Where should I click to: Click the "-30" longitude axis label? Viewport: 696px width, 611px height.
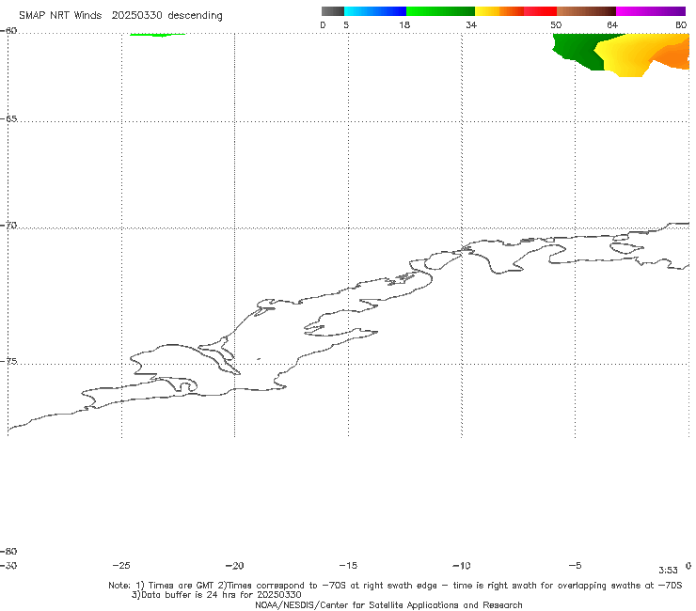pos(8,566)
